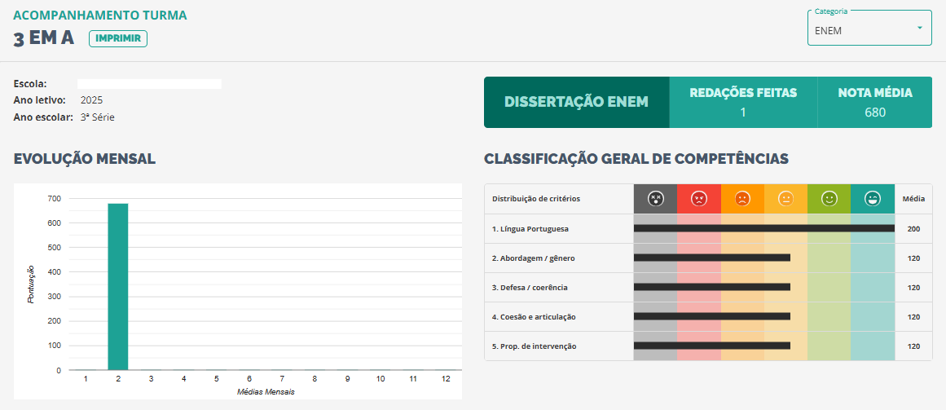
Task: Click the orange sad-face emoji icon
Action: coord(742,199)
